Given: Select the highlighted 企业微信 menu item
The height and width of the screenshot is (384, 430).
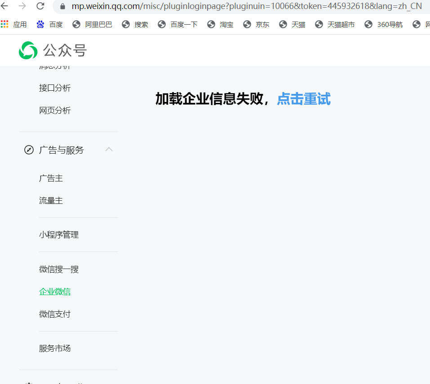Looking at the screenshot, I should (55, 291).
